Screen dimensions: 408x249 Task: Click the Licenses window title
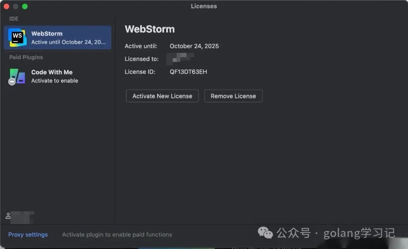click(x=204, y=6)
